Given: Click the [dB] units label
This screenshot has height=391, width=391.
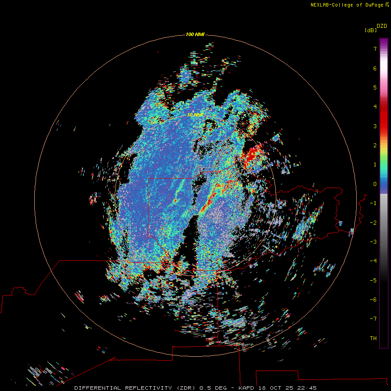Looking at the screenshot, I should tap(371, 30).
